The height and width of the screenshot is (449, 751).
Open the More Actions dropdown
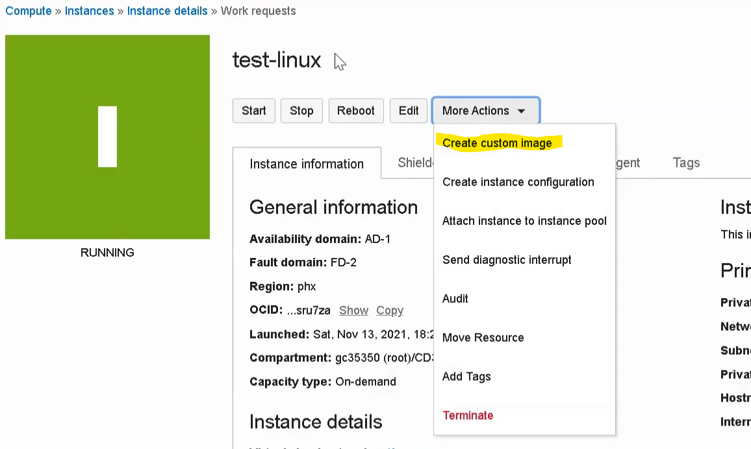tap(485, 110)
